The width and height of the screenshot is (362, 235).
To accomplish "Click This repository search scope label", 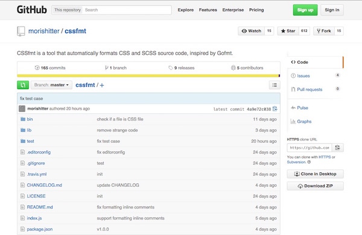I will [68, 10].
